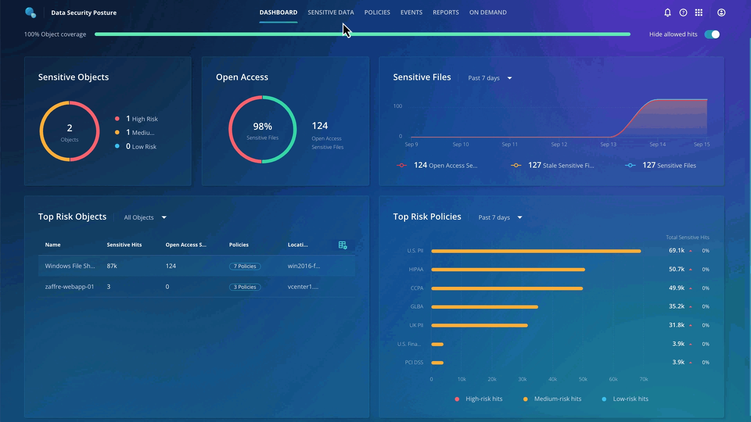The image size is (751, 422).
Task: Open the apps grid icon
Action: pos(699,13)
